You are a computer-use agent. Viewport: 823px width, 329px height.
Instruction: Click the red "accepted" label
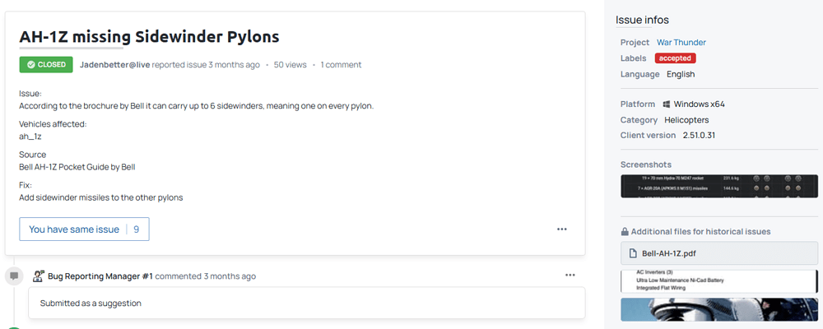click(675, 58)
